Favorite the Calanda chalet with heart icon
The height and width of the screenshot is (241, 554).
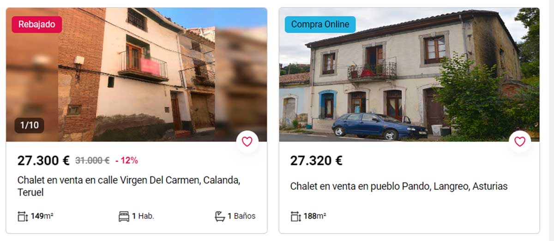247,141
